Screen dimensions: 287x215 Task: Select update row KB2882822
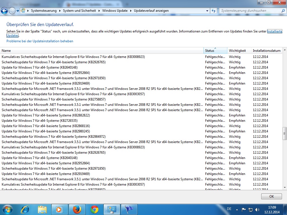click(x=141, y=115)
